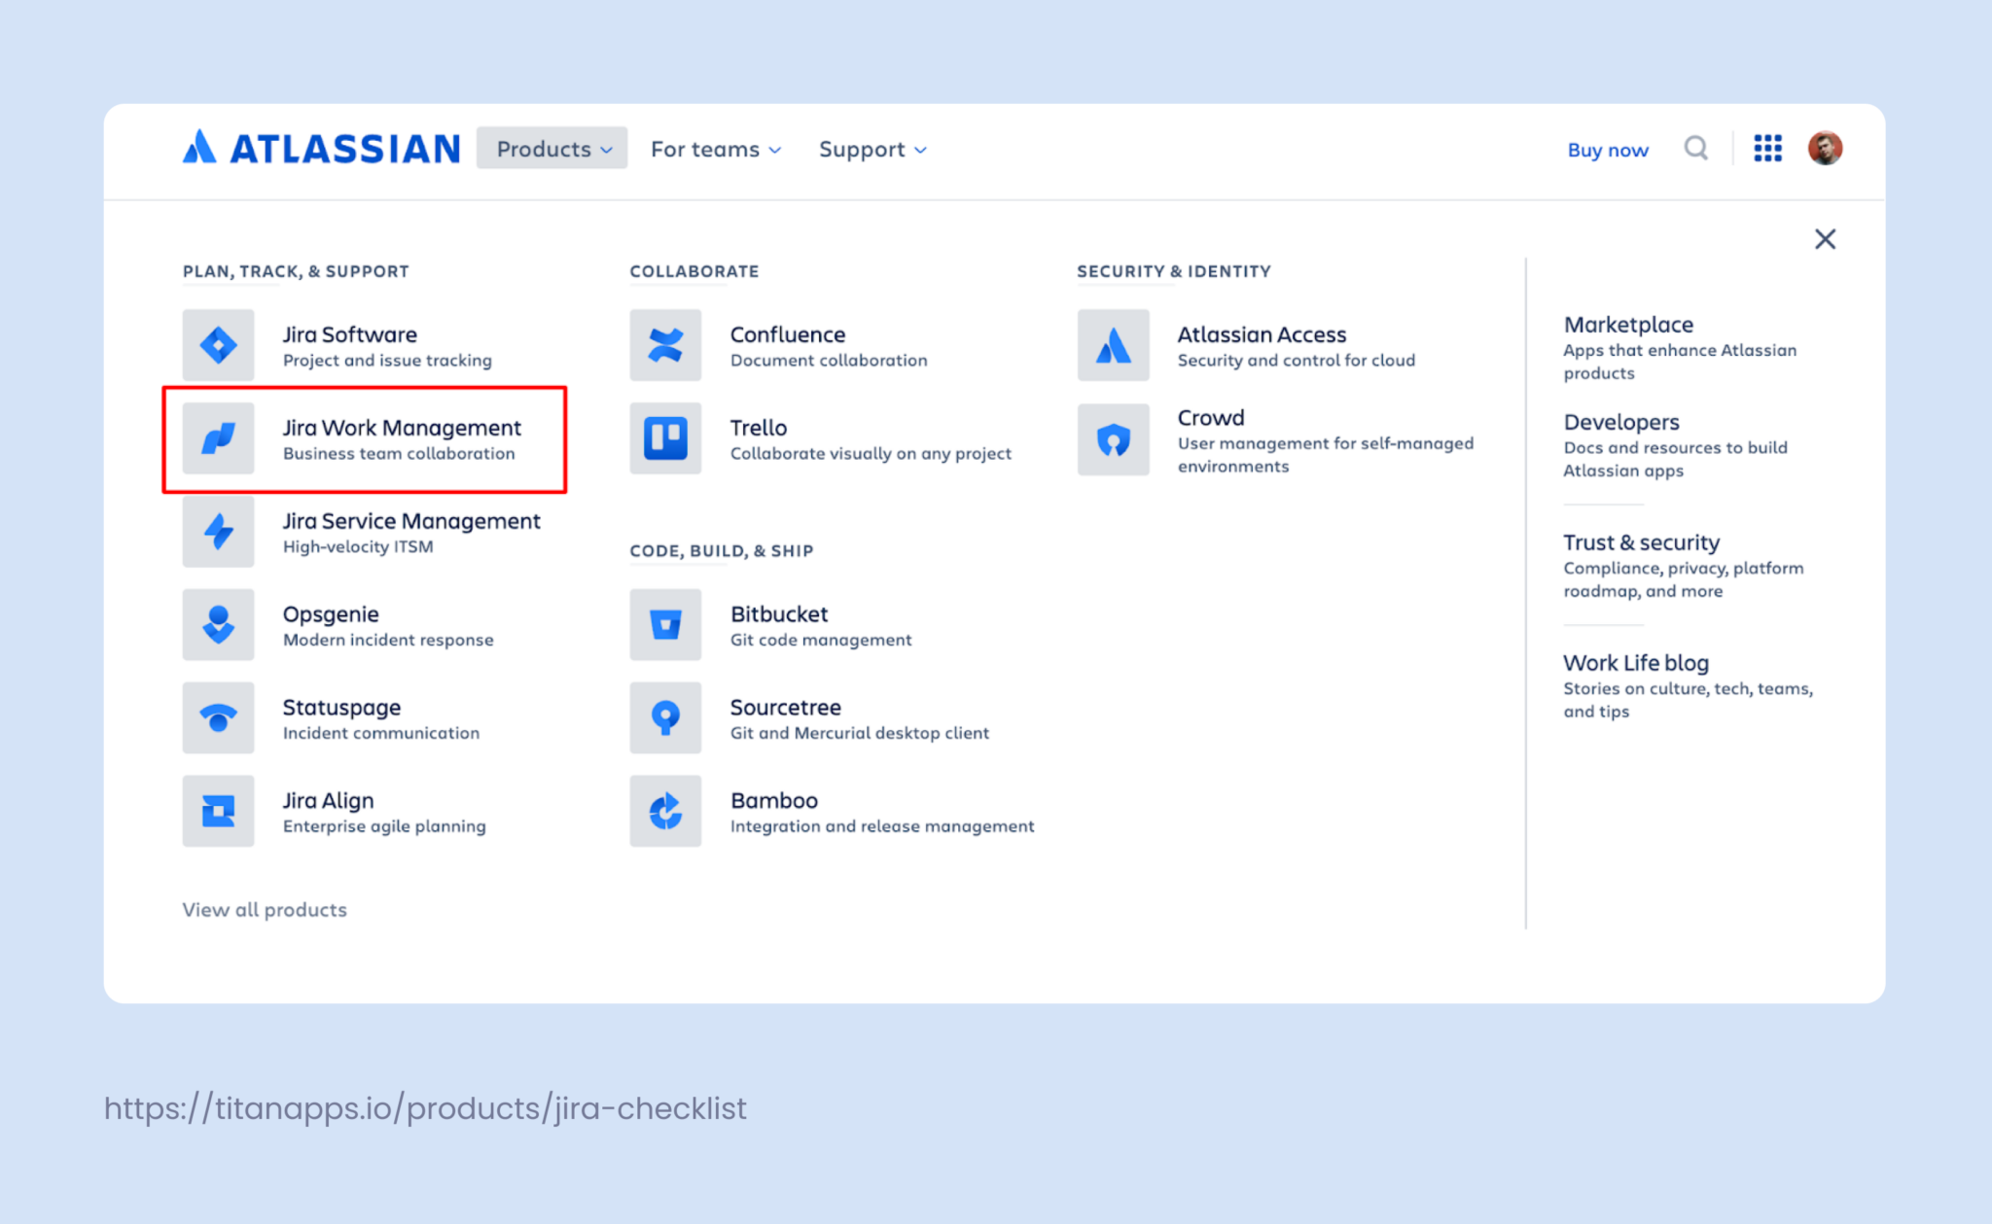Click the Trello icon

tap(666, 438)
